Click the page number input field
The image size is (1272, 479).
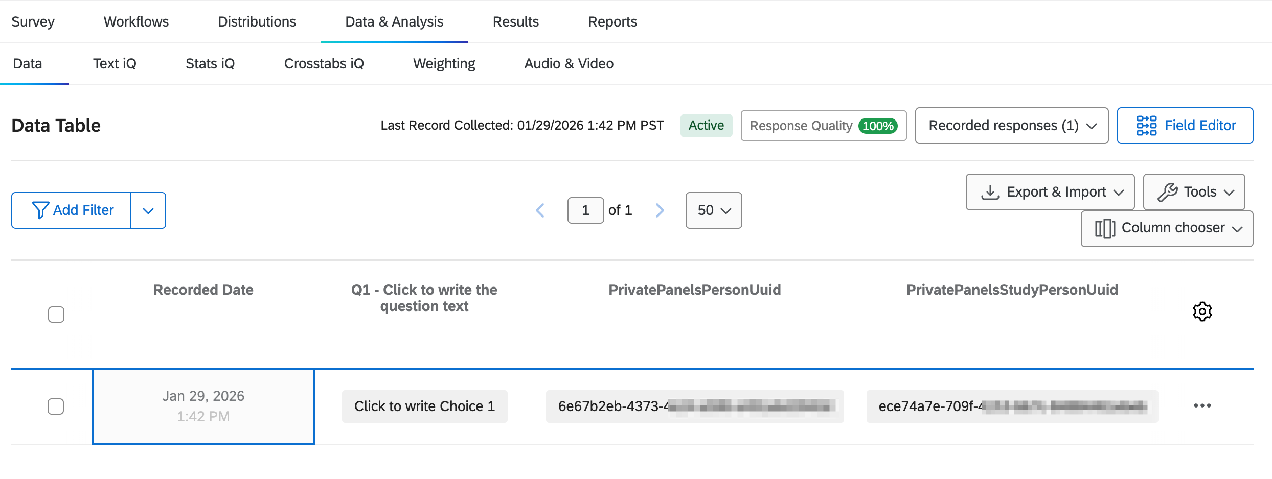585,210
